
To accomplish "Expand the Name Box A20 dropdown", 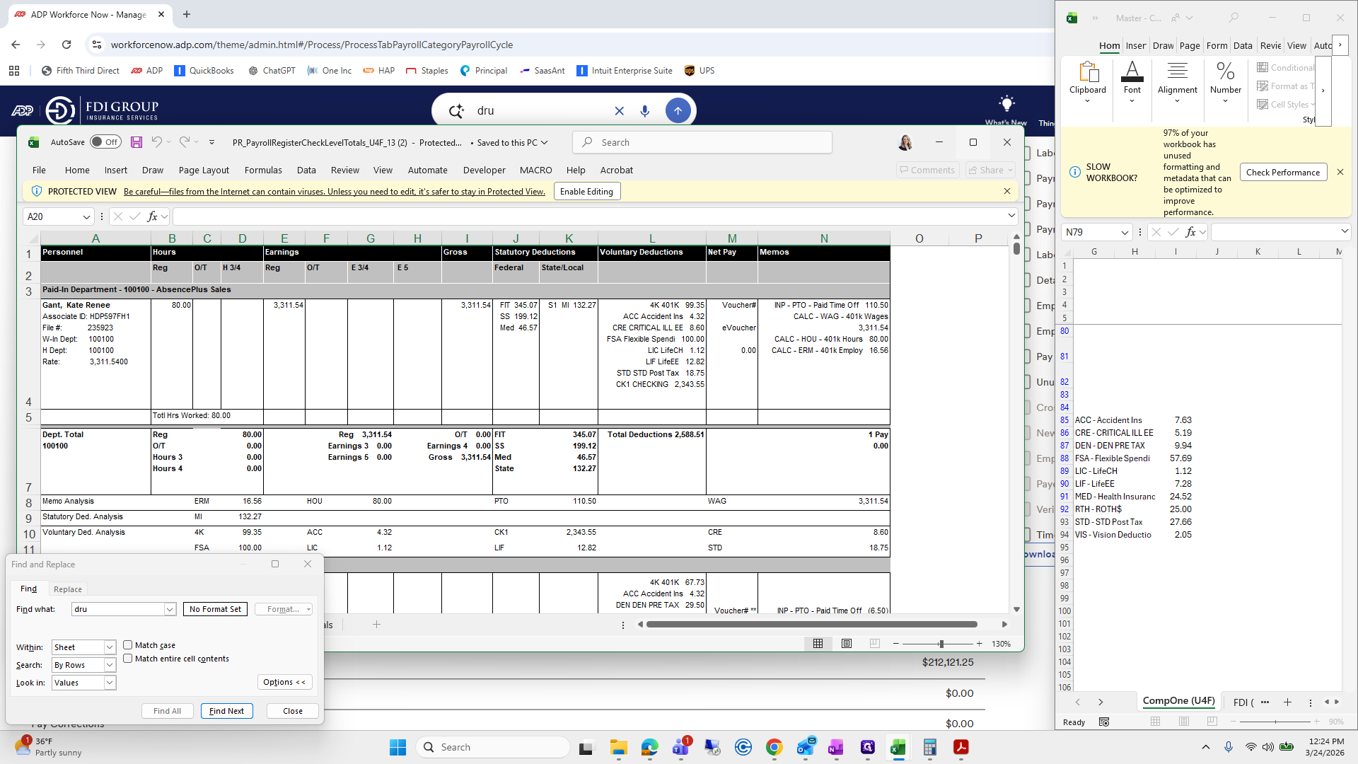I will 86,217.
